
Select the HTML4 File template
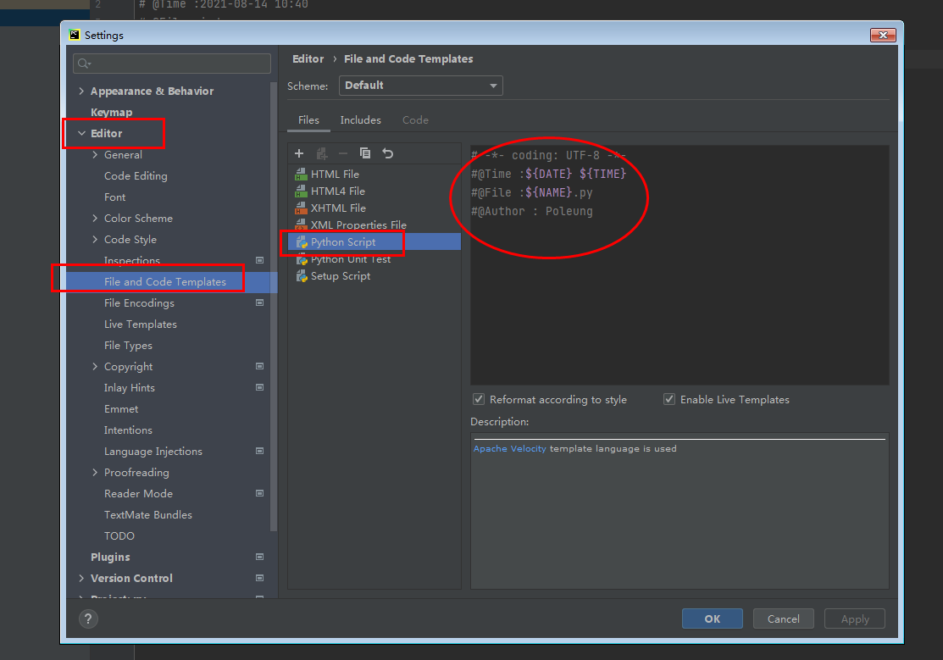point(374,191)
